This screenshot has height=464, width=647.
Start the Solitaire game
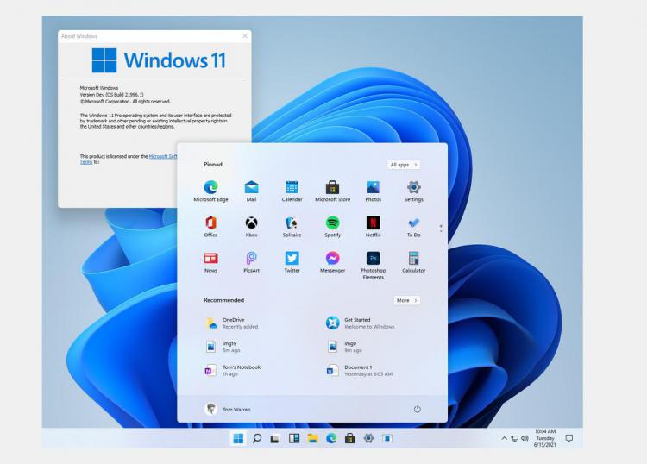292,227
